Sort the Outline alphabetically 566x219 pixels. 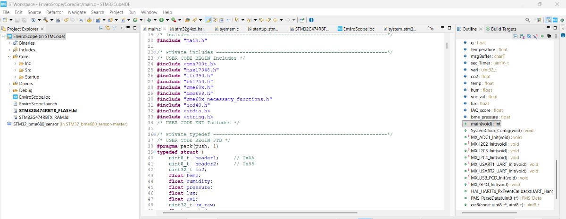pyautogui.click(x=522, y=36)
